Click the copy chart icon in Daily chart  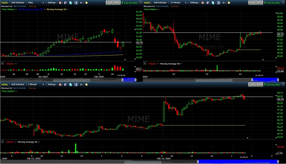65,3
